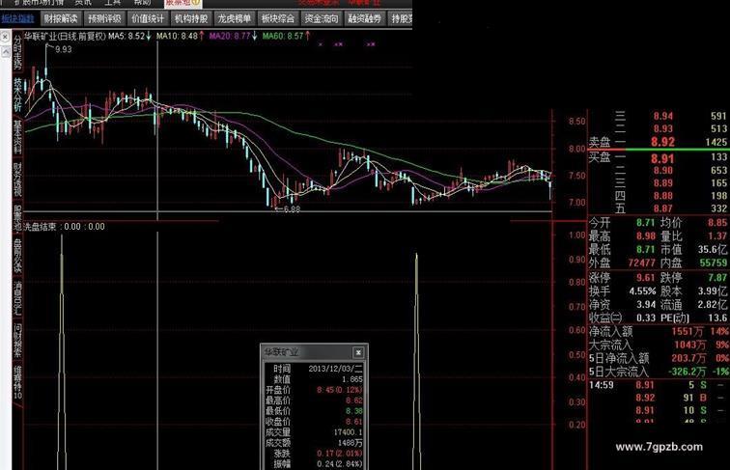Select the 技术分析 side tab

click(17, 95)
